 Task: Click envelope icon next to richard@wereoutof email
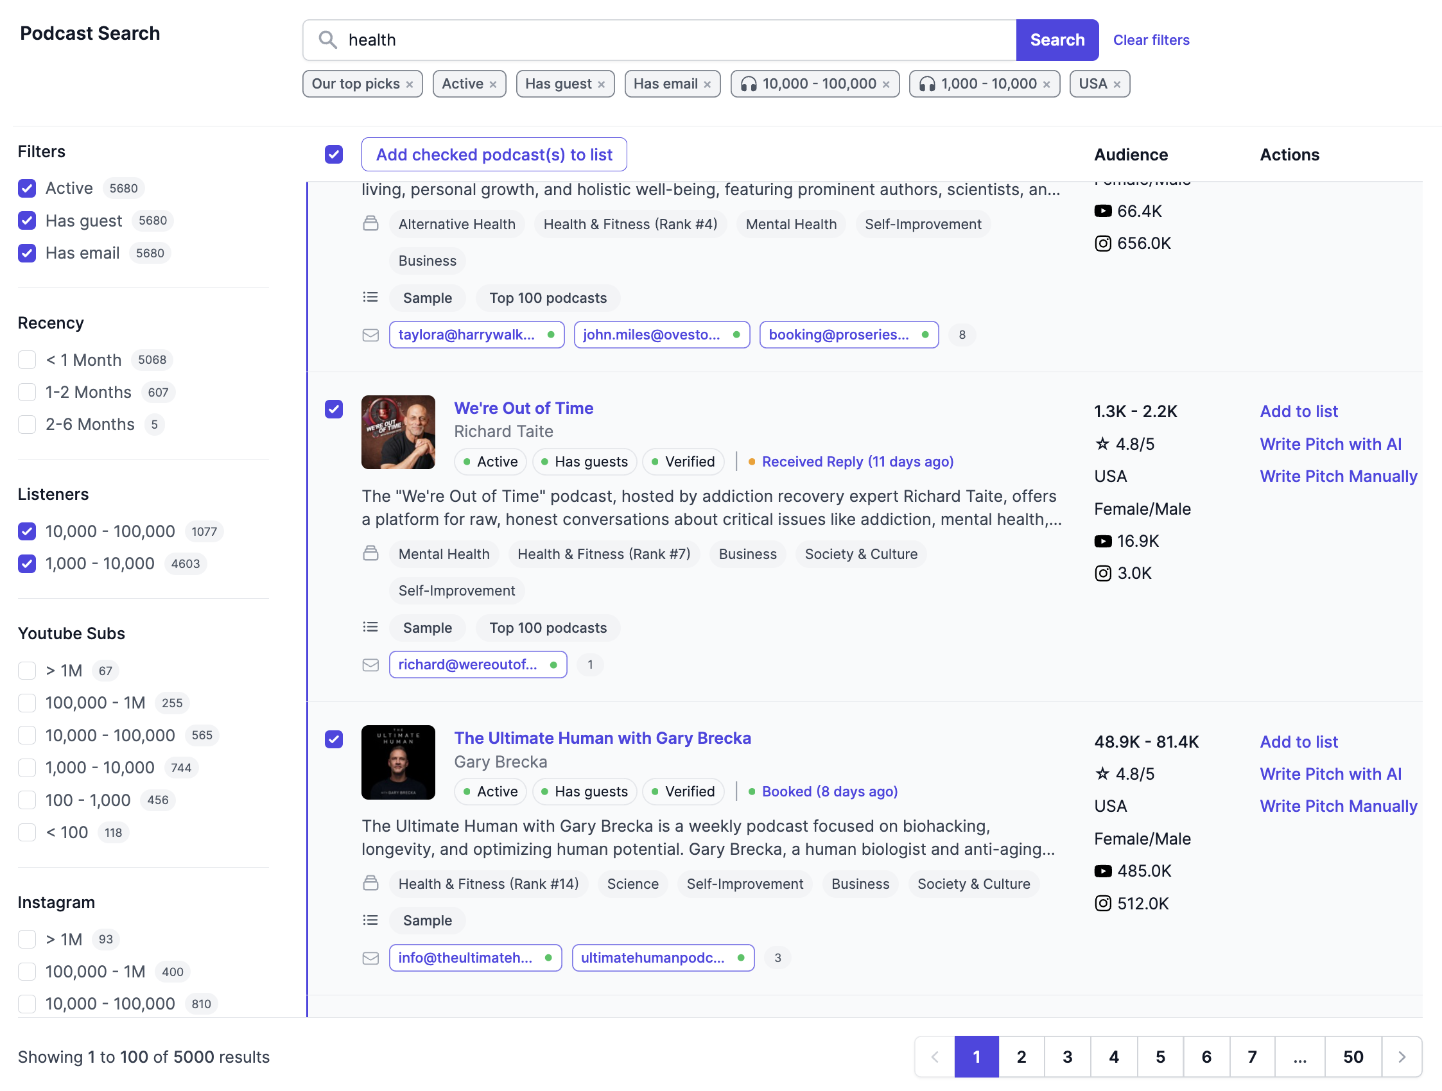click(x=370, y=665)
